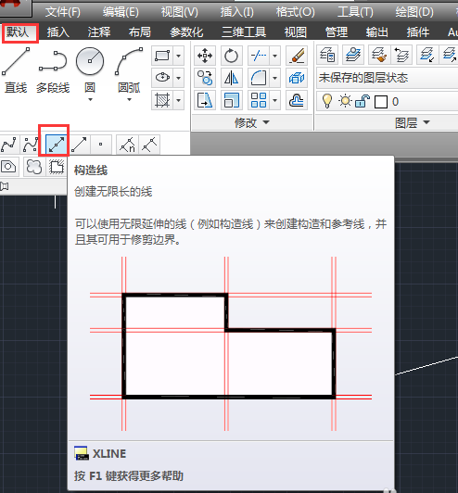This screenshot has height=493, width=458.
Task: Select the Copy tool
Action: click(x=205, y=78)
